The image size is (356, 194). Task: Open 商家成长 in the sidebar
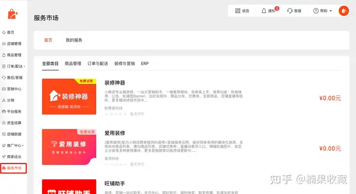(14, 157)
